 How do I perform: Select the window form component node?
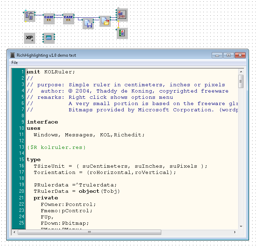pyautogui.click(x=49, y=38)
